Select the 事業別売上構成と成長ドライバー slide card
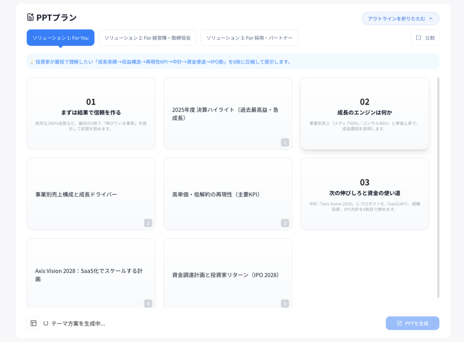This screenshot has width=464, height=342. 91,194
